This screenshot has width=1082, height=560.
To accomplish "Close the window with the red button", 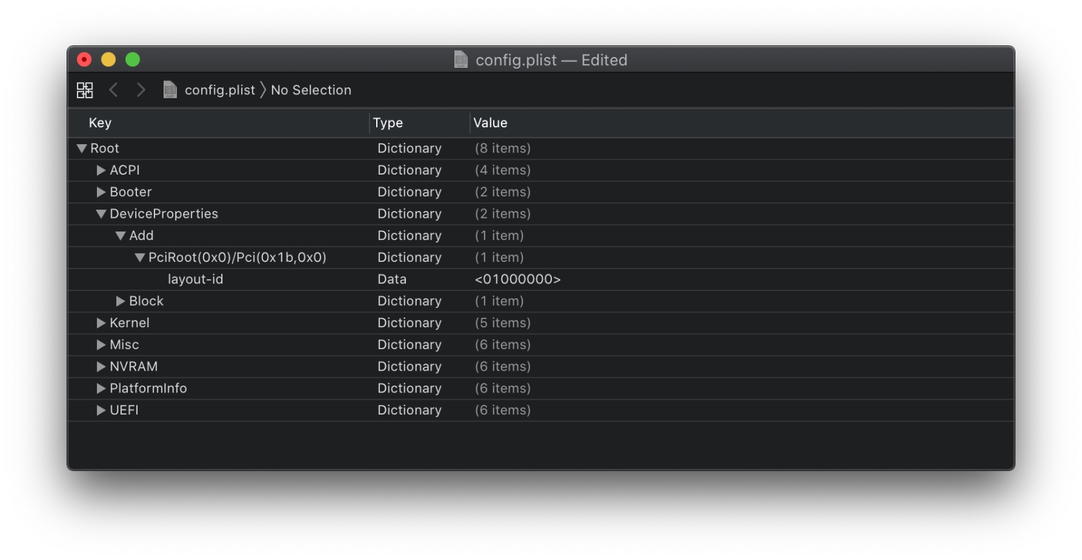I will (x=84, y=59).
